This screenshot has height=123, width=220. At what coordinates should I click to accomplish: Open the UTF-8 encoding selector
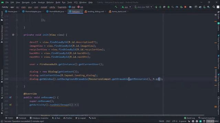point(175,121)
